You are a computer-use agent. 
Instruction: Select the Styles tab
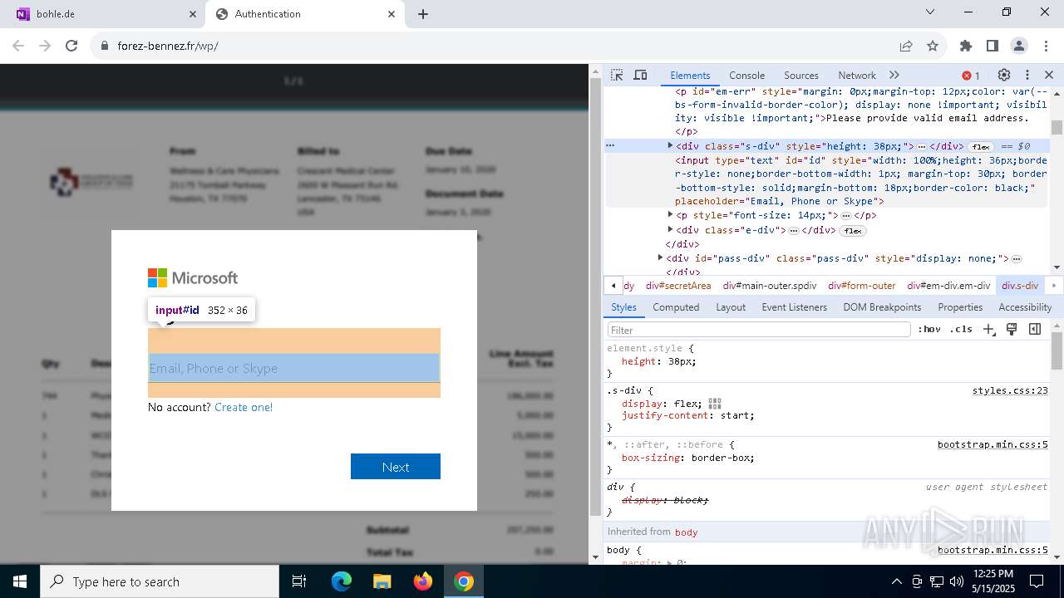point(623,306)
